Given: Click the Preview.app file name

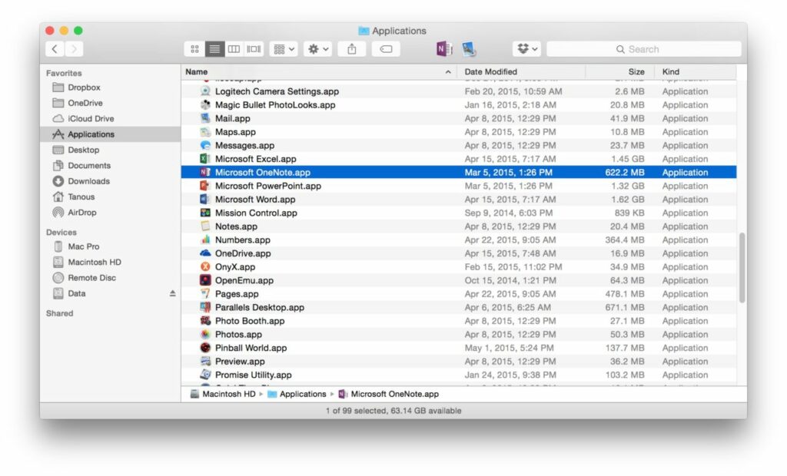Looking at the screenshot, I should (240, 362).
